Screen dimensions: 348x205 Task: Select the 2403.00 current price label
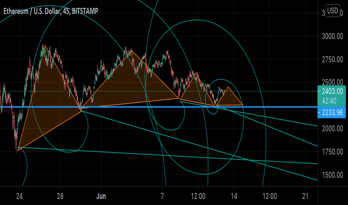(332, 91)
